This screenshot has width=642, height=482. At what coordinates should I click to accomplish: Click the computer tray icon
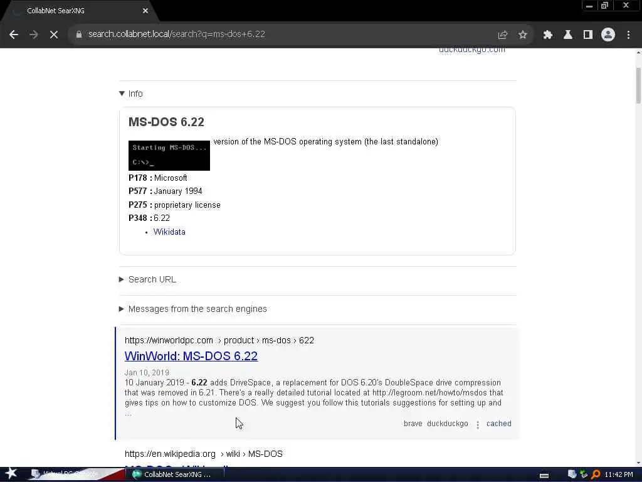pyautogui.click(x=572, y=474)
